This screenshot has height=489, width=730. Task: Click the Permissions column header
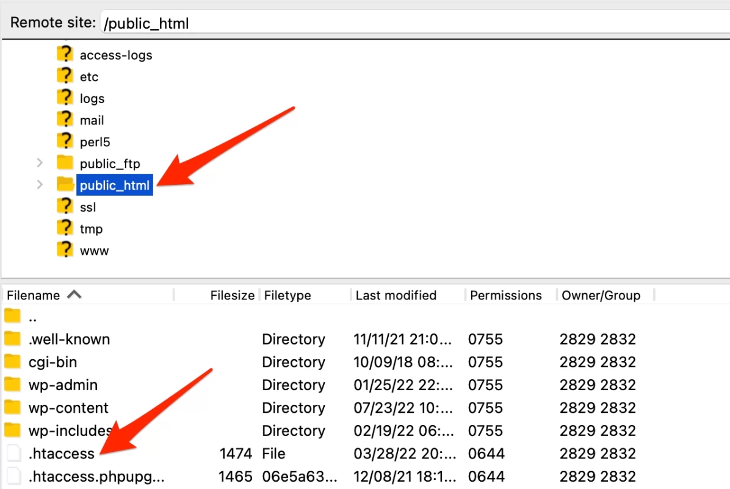(x=507, y=295)
